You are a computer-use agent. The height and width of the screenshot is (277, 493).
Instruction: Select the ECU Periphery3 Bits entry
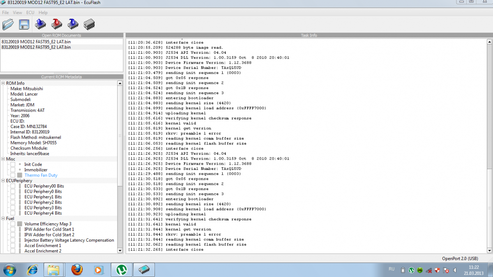click(43, 208)
